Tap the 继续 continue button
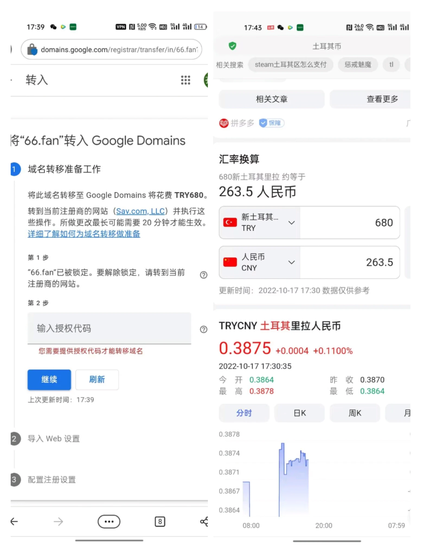This screenshot has width=421, height=556. click(x=49, y=380)
